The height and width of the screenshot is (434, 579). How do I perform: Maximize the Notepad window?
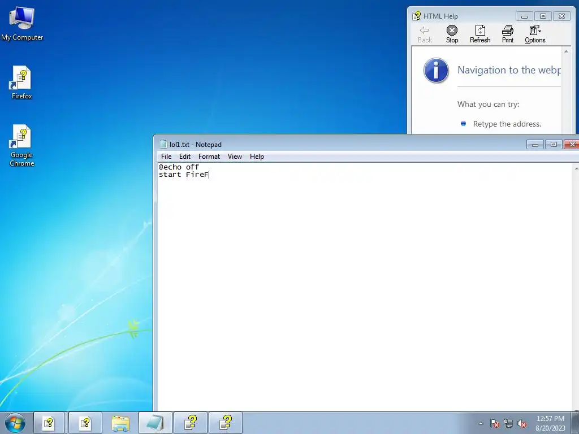pyautogui.click(x=554, y=144)
